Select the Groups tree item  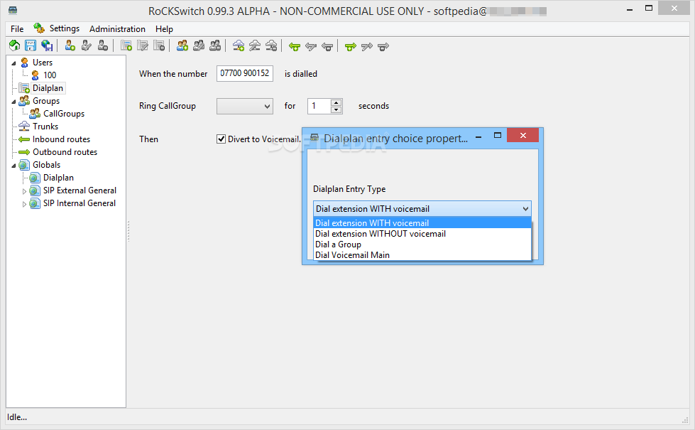click(46, 101)
